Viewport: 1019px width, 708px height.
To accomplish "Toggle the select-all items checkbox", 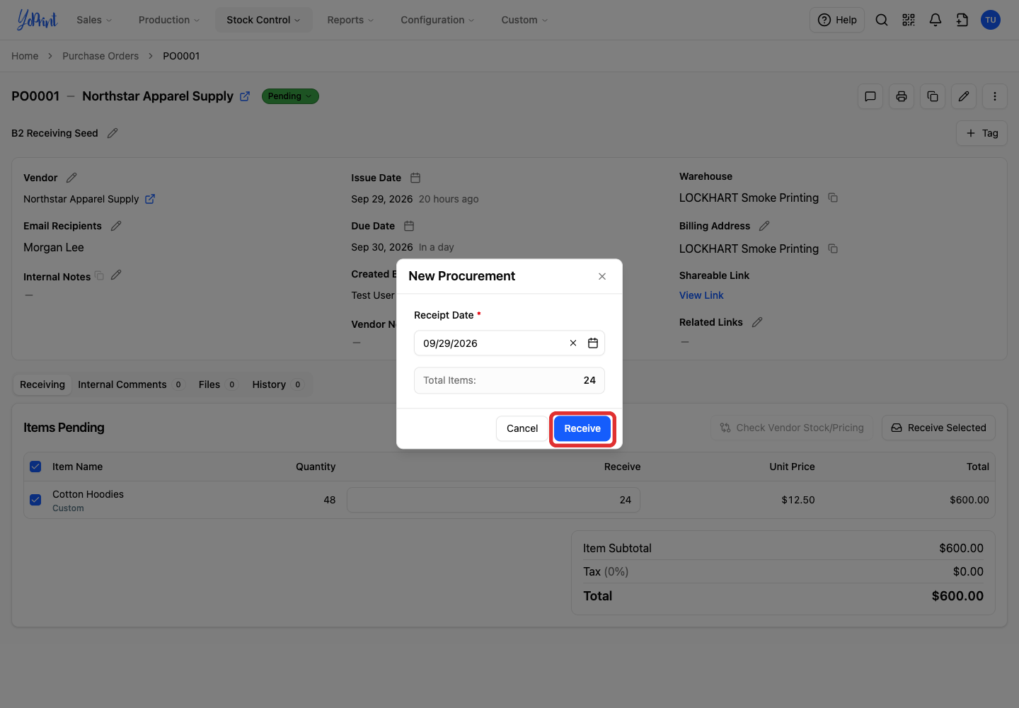I will tap(35, 467).
